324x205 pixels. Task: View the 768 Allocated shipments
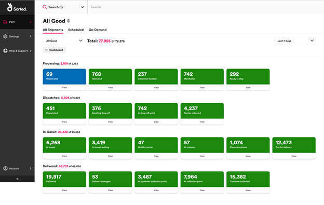pyautogui.click(x=111, y=88)
